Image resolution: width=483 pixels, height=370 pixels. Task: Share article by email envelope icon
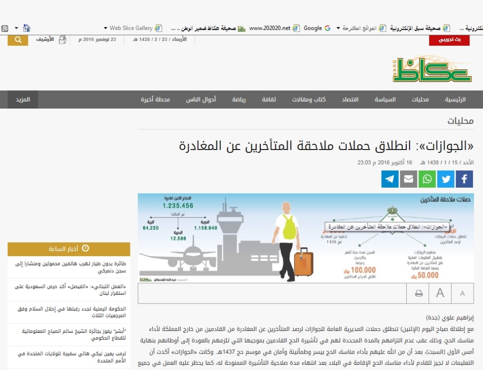(409, 179)
